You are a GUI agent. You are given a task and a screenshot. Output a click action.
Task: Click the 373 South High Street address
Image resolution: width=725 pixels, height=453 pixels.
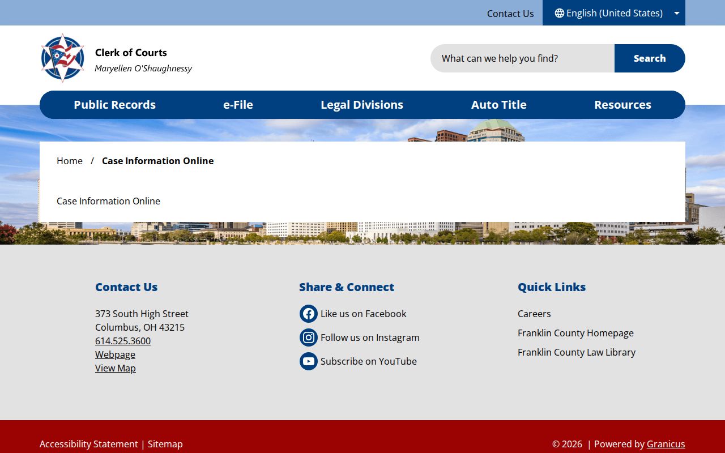tap(142, 314)
